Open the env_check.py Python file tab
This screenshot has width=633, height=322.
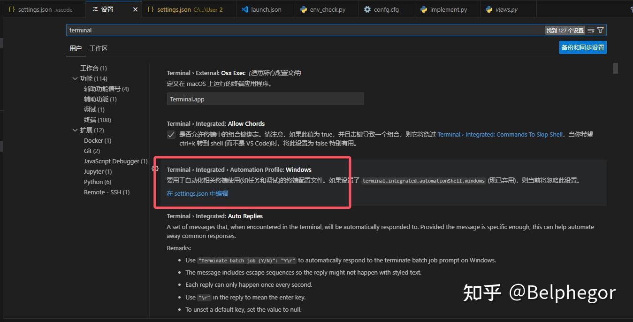pyautogui.click(x=326, y=9)
